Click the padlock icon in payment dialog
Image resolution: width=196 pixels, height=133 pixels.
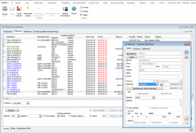click(186, 118)
